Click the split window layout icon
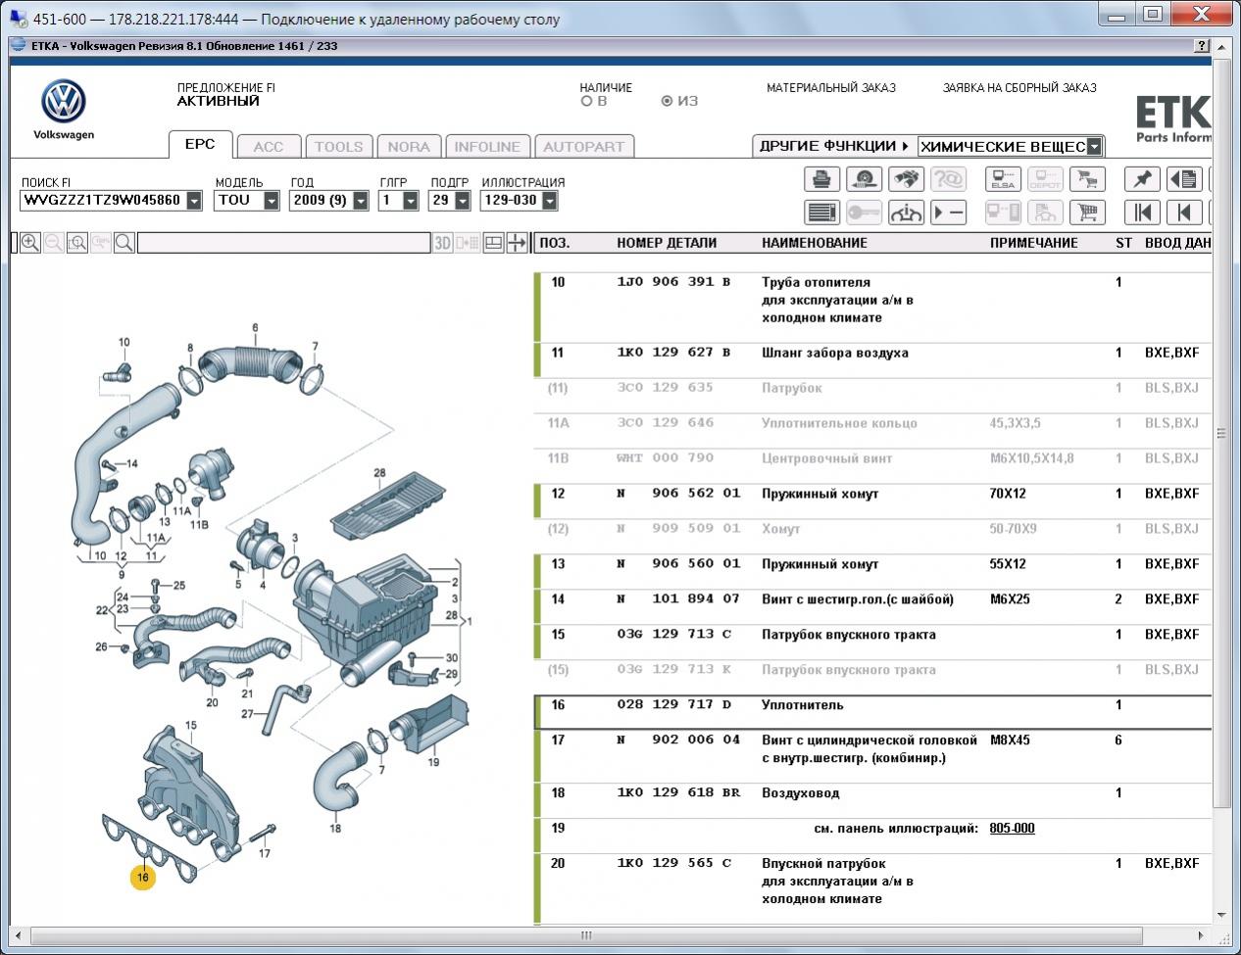The height and width of the screenshot is (955, 1241). pyautogui.click(x=494, y=243)
